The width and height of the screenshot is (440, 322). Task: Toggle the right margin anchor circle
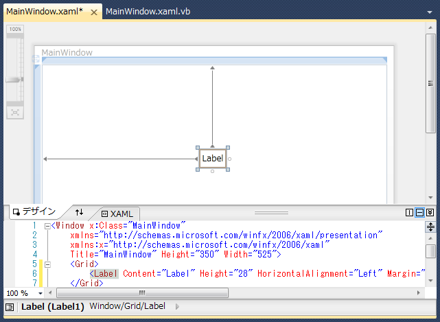(x=229, y=159)
